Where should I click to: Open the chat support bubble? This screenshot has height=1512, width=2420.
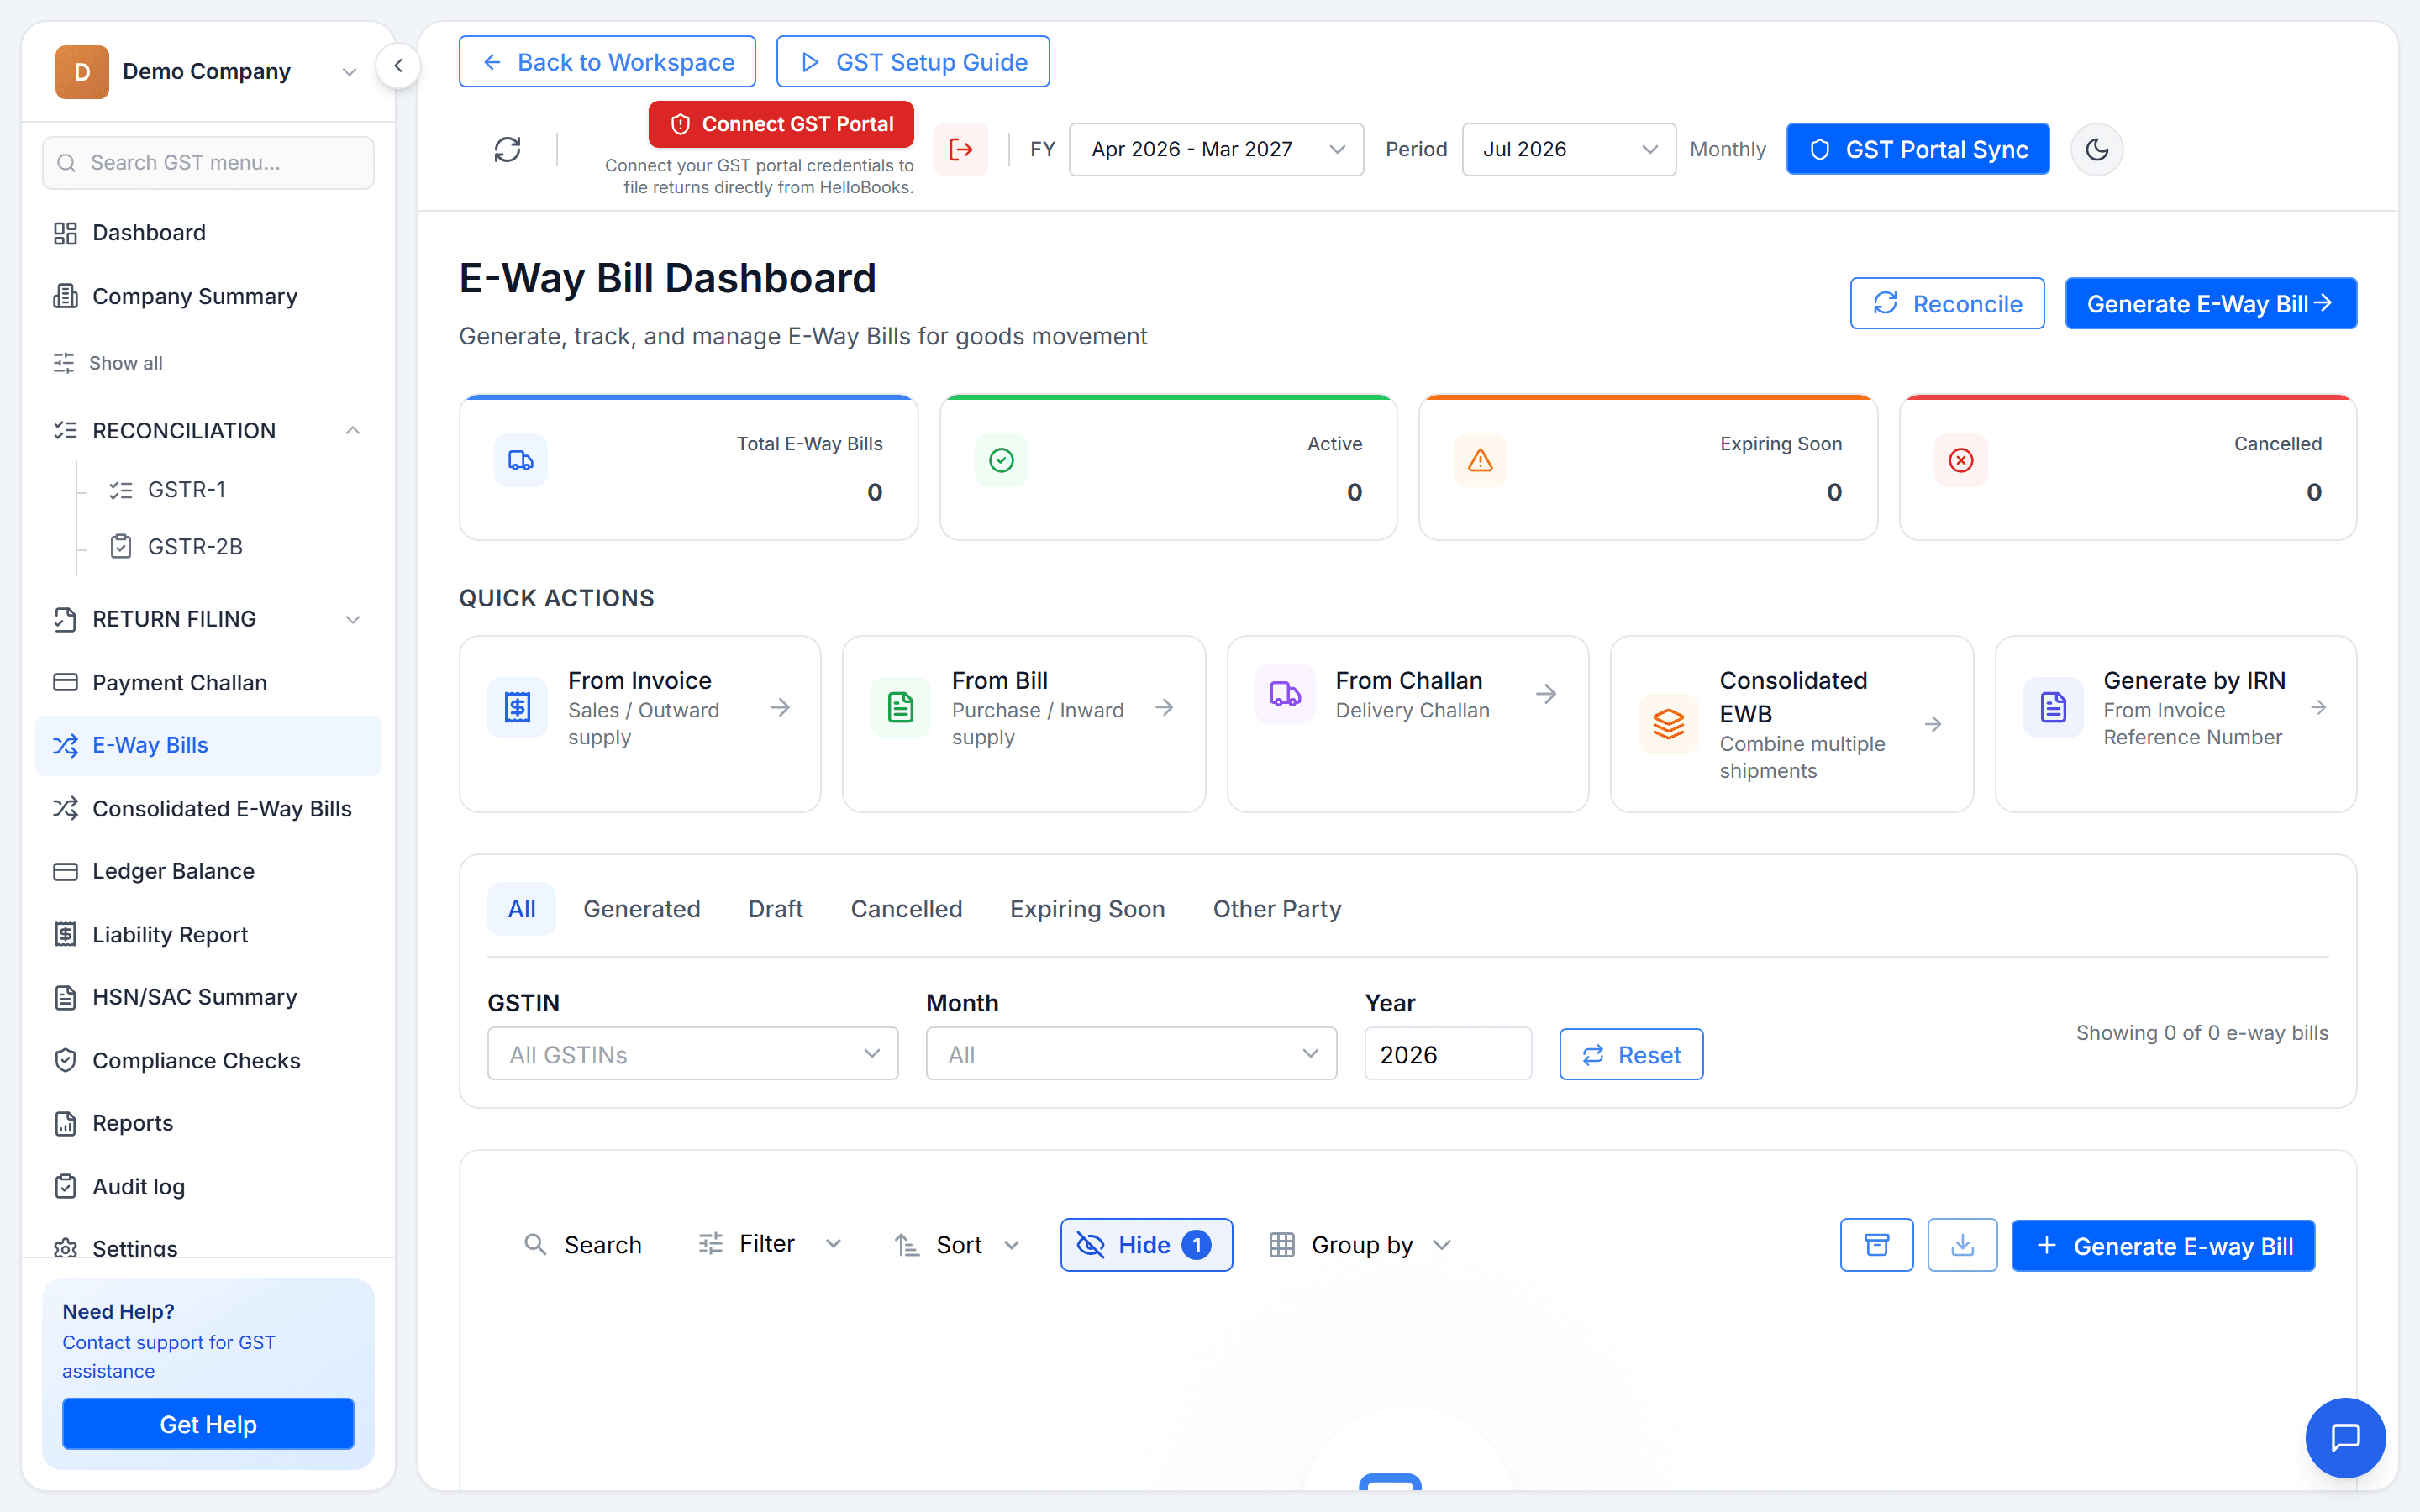pyautogui.click(x=2345, y=1437)
